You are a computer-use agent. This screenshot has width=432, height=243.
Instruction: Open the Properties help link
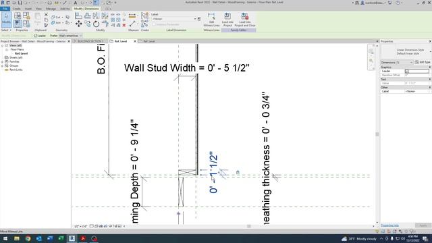(x=389, y=225)
